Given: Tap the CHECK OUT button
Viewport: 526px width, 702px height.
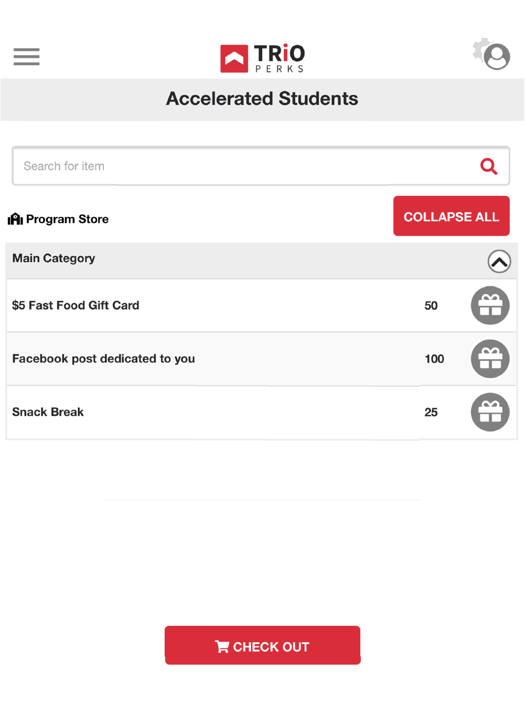Looking at the screenshot, I should pyautogui.click(x=262, y=646).
